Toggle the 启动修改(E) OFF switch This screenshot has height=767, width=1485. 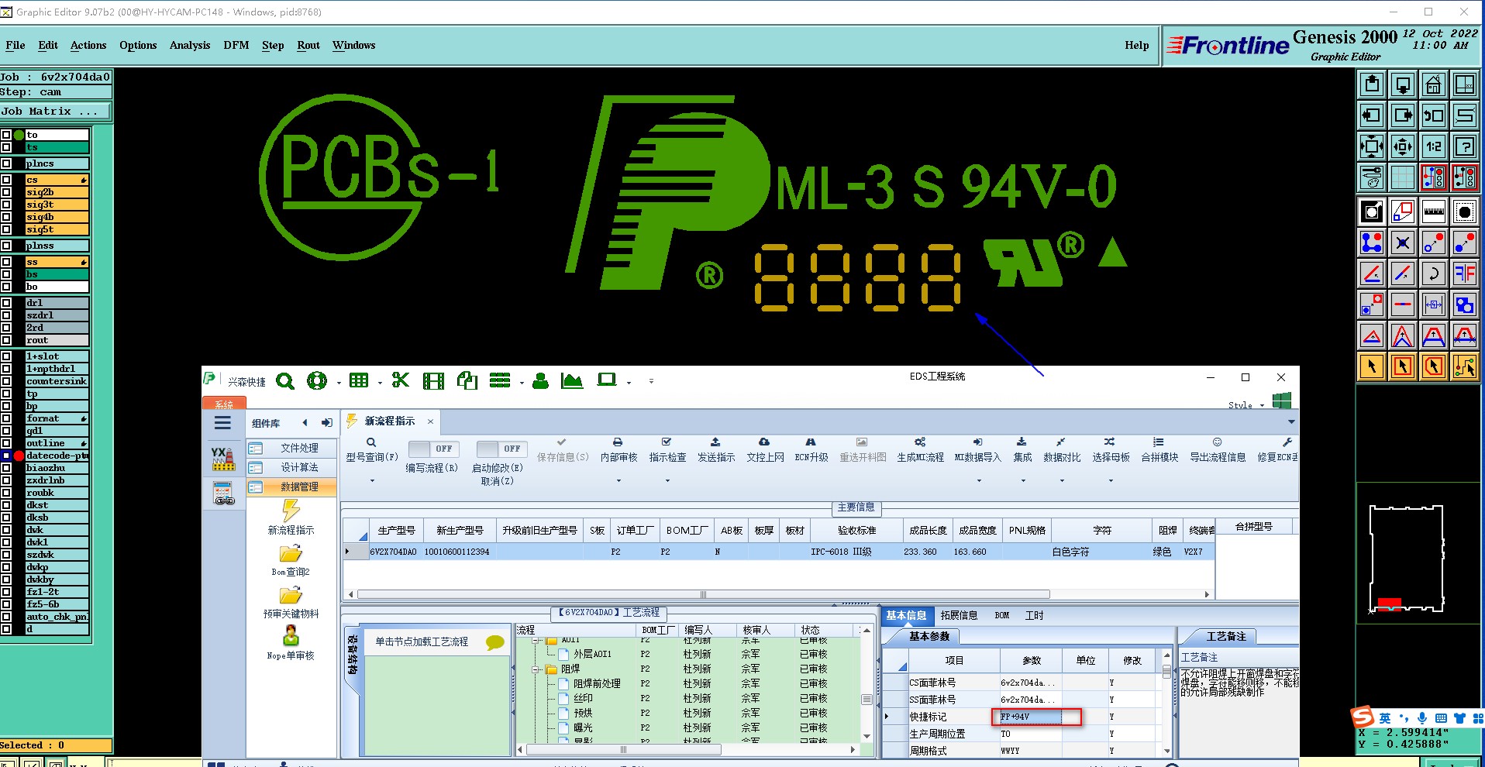[x=502, y=449]
